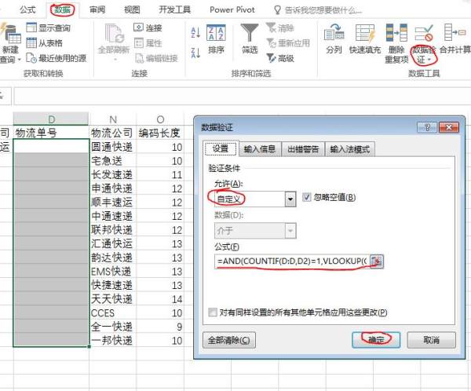This screenshot has width=471, height=391.
Task: Select the 输入信息 dialog tab
Action: 260,149
